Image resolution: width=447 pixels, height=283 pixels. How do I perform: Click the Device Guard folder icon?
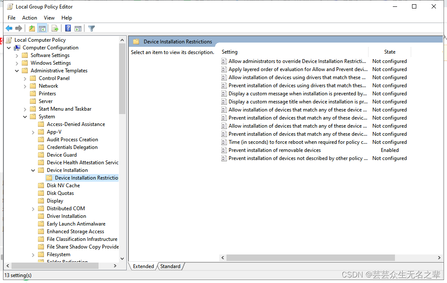[41, 155]
